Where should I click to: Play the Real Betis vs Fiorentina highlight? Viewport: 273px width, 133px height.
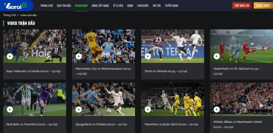point(10,109)
